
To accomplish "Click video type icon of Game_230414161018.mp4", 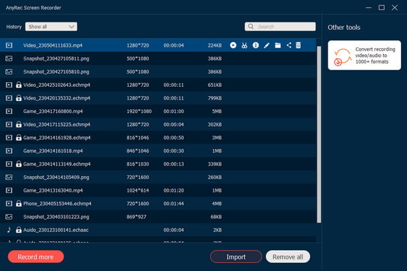I will [9, 151].
